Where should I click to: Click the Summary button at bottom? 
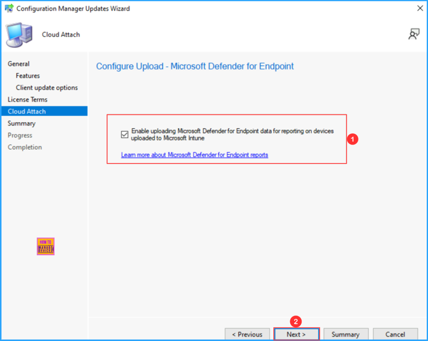click(x=346, y=334)
